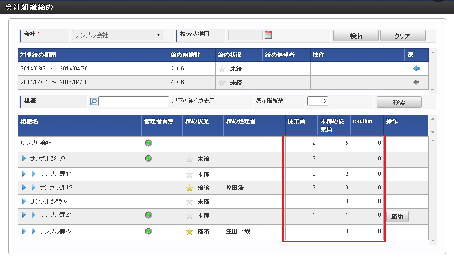Select the サンプル課11 organization name

(x=56, y=174)
